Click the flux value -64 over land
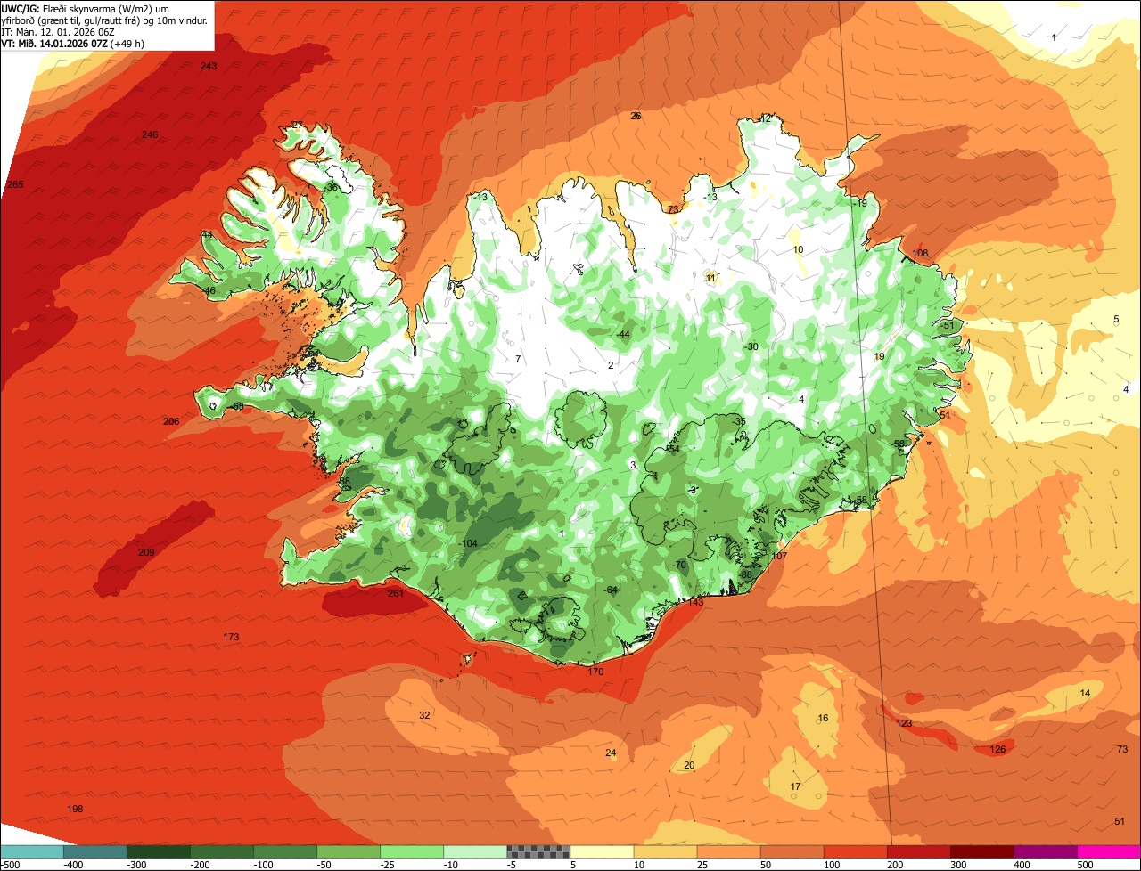Image resolution: width=1141 pixels, height=871 pixels. pos(611,590)
